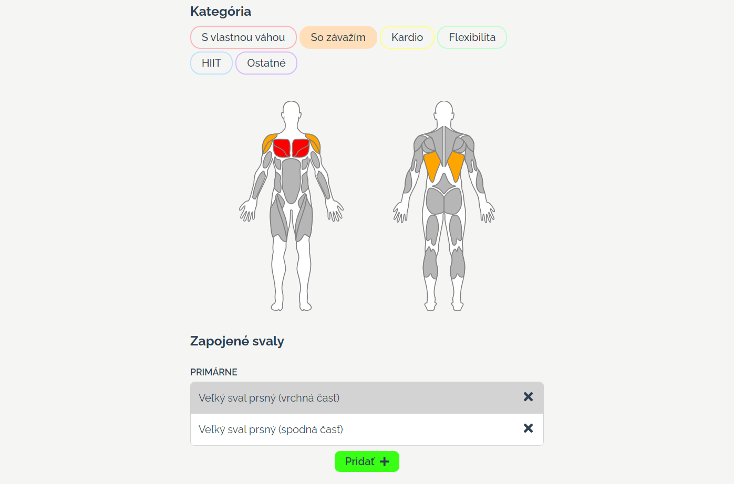The width and height of the screenshot is (734, 484).
Task: Remove Veľký sval prsný (spodná časť) with X
Action: coord(528,428)
